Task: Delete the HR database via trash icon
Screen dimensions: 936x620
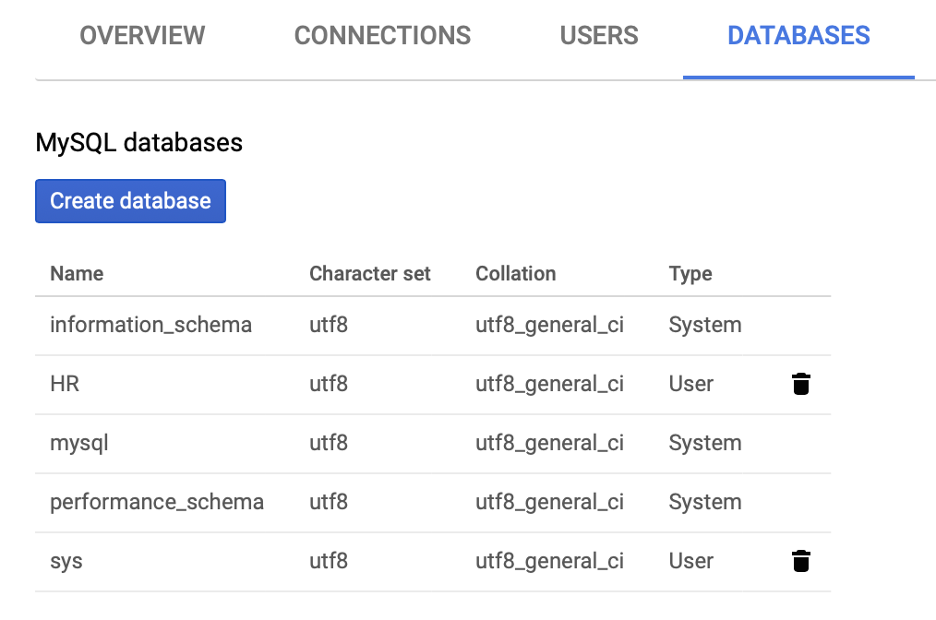Action: pyautogui.click(x=801, y=384)
